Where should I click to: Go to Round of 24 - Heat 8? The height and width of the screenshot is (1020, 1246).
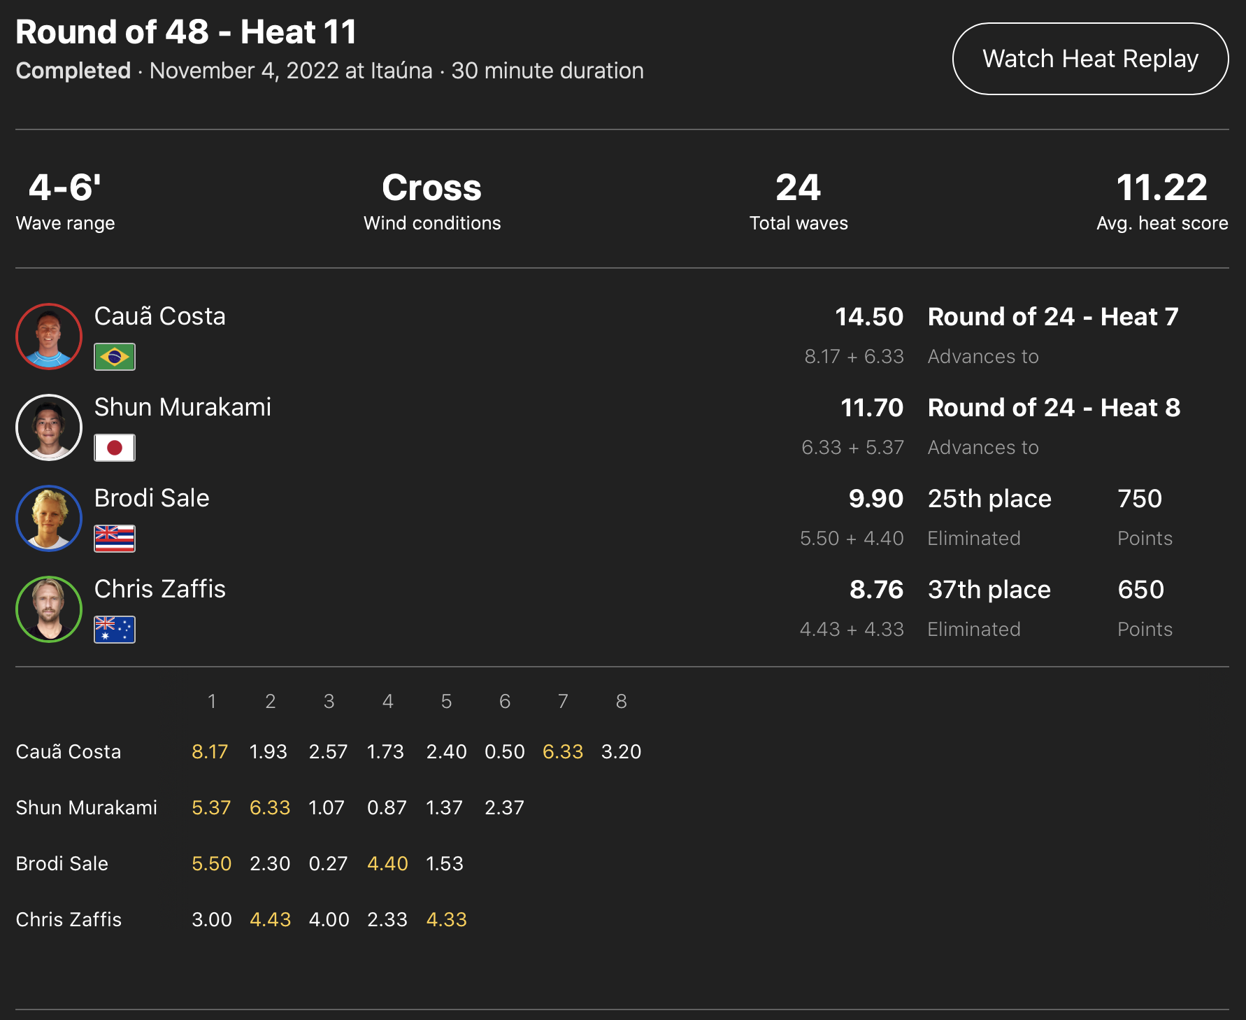[1054, 408]
